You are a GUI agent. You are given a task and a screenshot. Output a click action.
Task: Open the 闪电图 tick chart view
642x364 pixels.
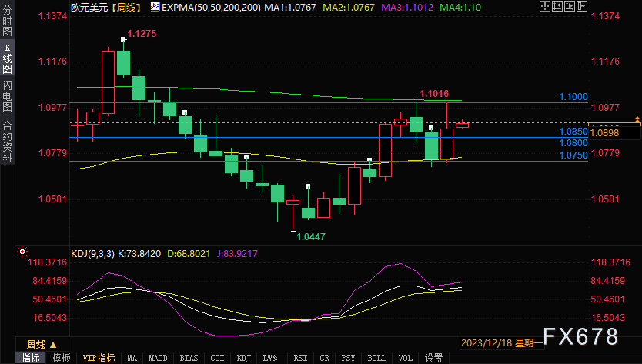pos(8,95)
